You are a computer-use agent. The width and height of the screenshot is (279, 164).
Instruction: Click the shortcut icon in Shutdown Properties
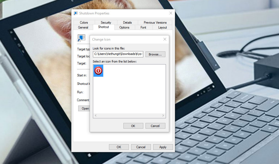pos(81,38)
